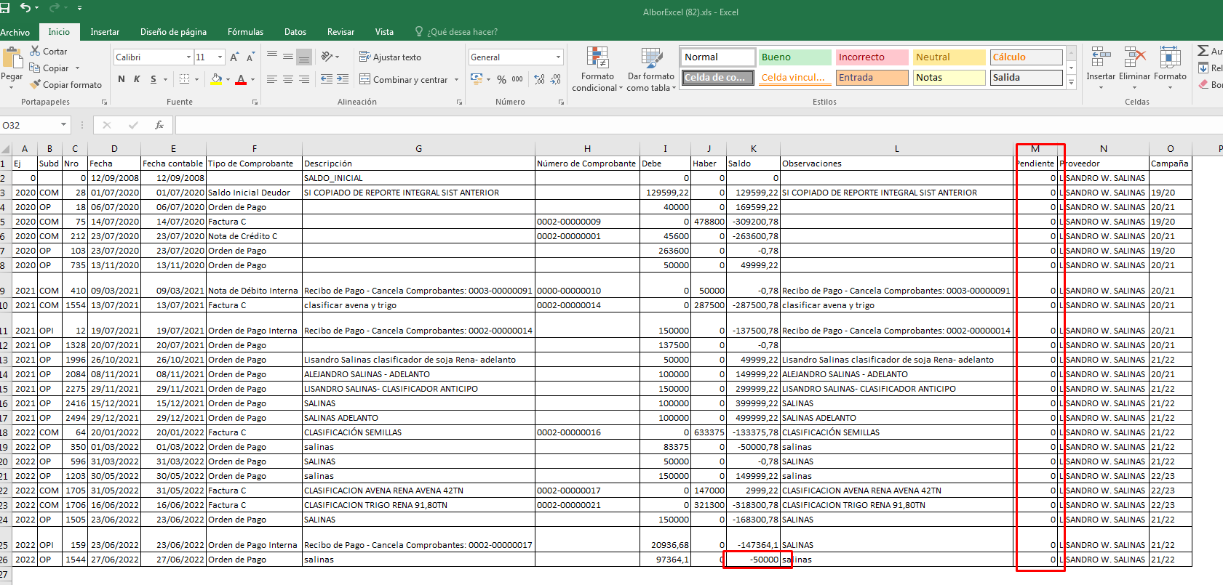Expand the Combinar y centrar dropdown arrow

coord(457,80)
